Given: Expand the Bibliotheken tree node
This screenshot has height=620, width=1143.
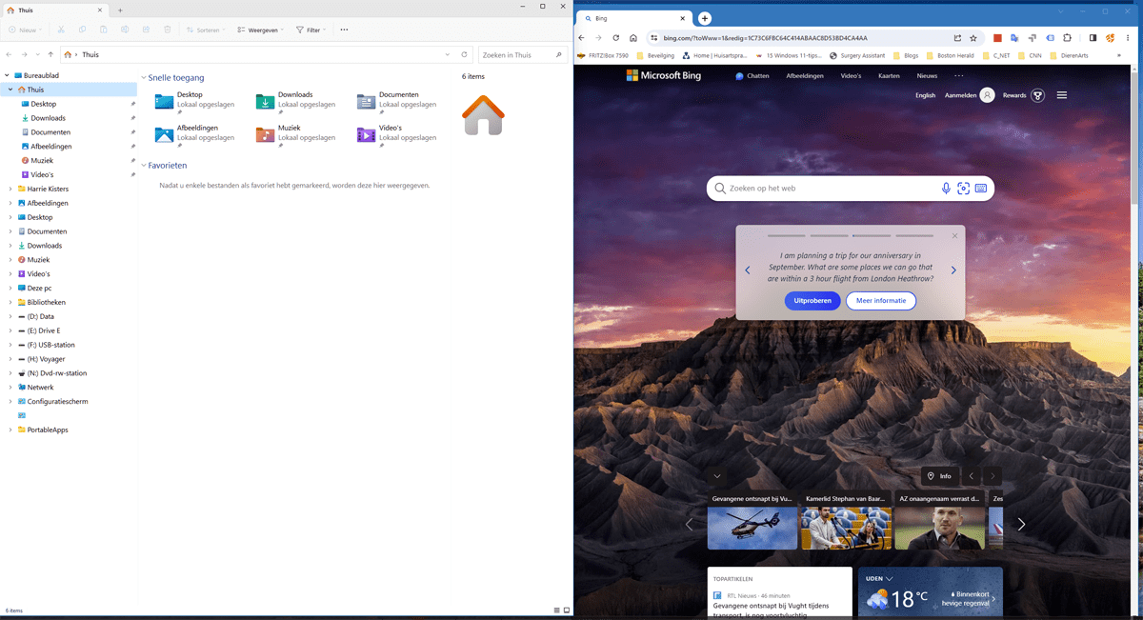Looking at the screenshot, I should [x=10, y=302].
